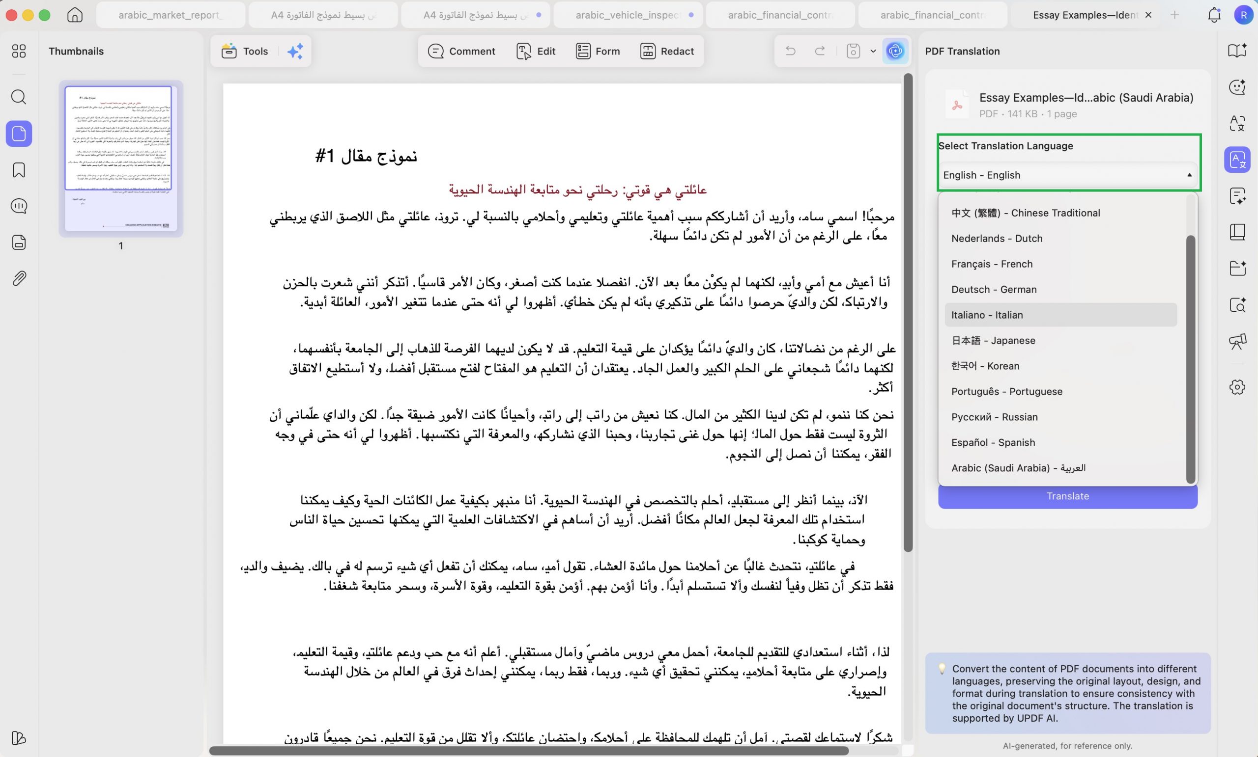Select the page thumbnails sidebar icon

19,134
